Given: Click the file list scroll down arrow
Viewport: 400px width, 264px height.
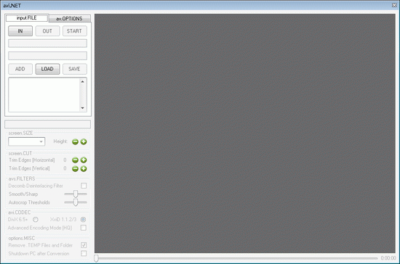Looking at the screenshot, I should (x=82, y=108).
